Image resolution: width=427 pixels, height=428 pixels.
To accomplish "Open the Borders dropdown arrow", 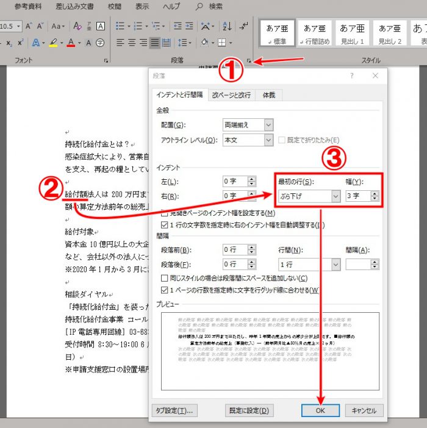I will click(231, 43).
